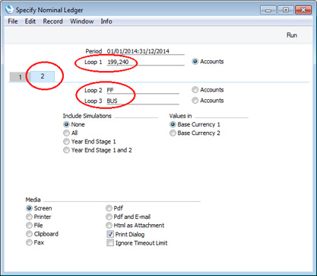Select File as media
Screen dimensions: 317x276
tap(30, 226)
